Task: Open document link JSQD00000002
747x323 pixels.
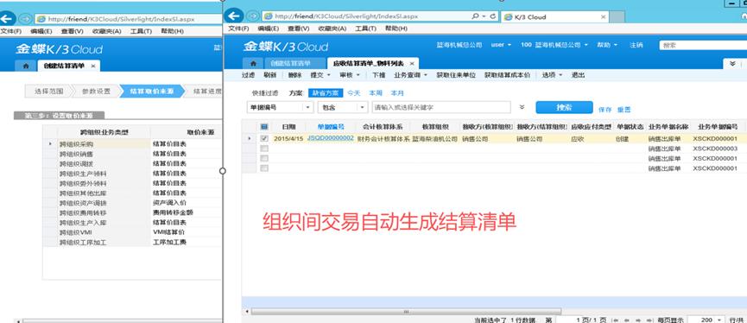Action: click(331, 138)
